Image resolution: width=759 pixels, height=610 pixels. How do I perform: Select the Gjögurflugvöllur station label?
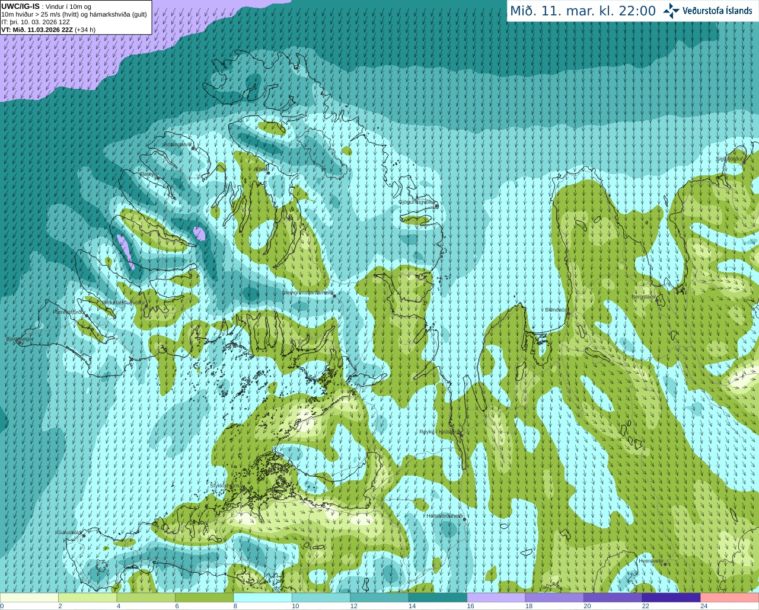[x=416, y=202]
